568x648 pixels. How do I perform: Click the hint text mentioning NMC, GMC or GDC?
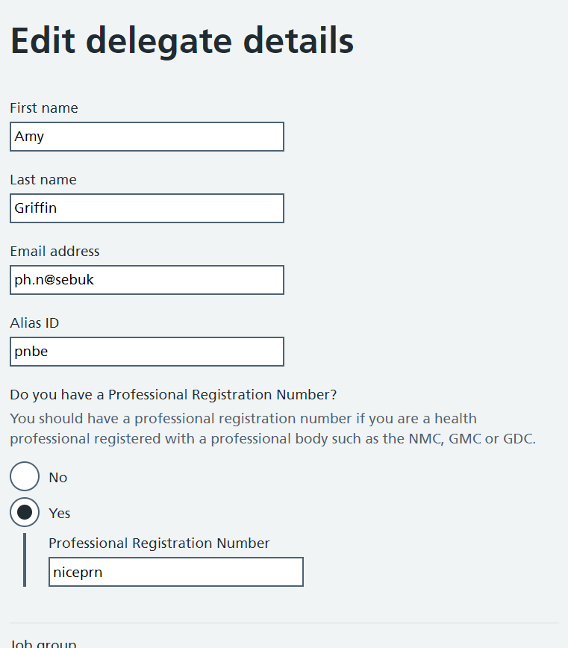(x=272, y=429)
